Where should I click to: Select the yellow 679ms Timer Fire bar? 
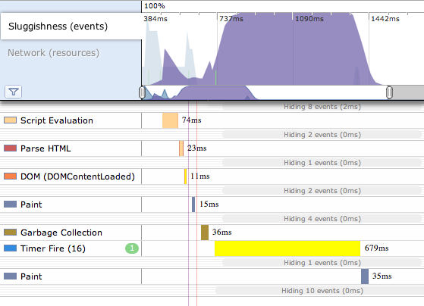coord(287,248)
